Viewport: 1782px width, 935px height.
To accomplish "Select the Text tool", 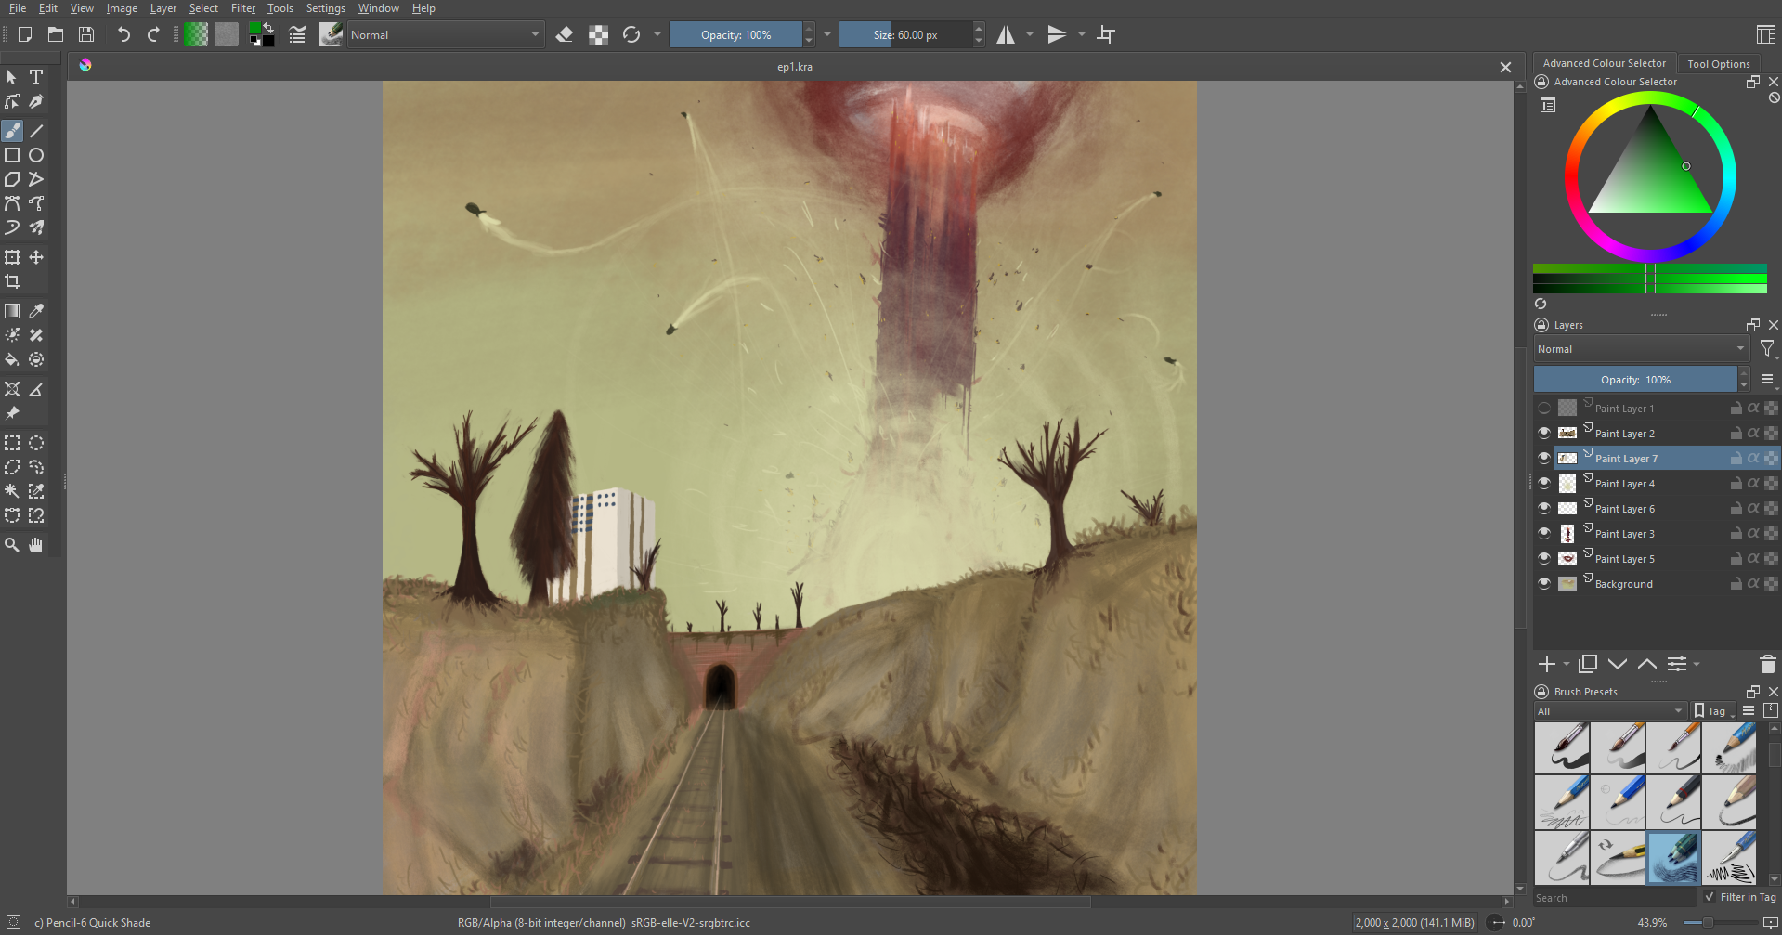I will (36, 77).
